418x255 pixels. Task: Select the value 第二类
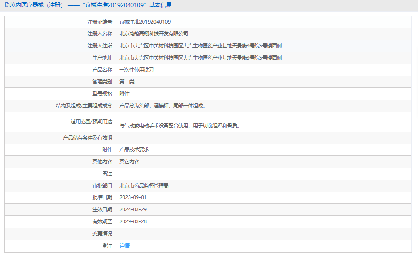(x=127, y=81)
